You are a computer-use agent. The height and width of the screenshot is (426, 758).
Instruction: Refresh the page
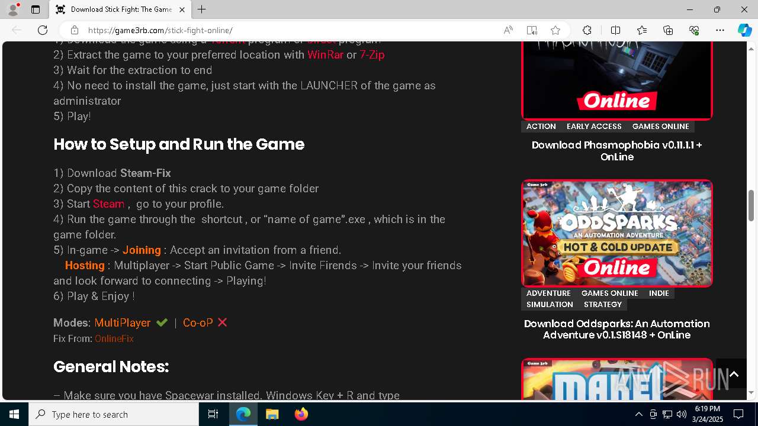43,30
